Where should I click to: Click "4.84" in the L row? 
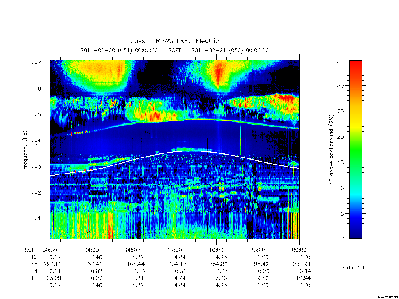(x=180, y=285)
